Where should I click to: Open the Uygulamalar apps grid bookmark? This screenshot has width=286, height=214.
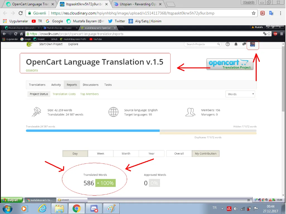click(16, 21)
